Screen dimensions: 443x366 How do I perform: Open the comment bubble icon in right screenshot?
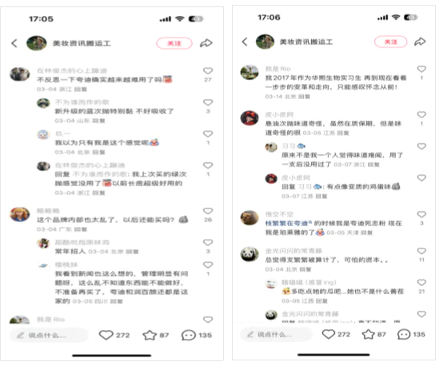(404, 334)
